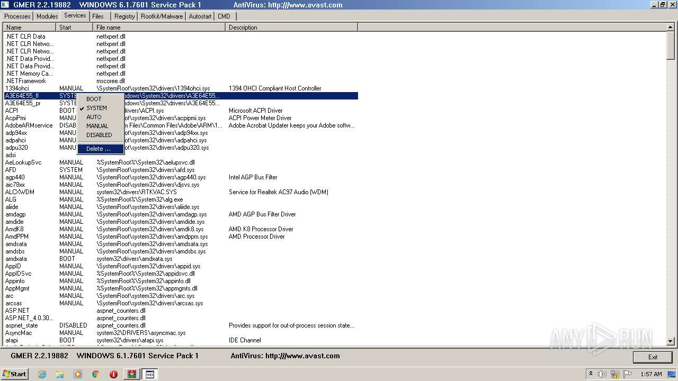Image resolution: width=678 pixels, height=381 pixels.
Task: Select the .NET CLR Data row
Action: pyautogui.click(x=181, y=37)
